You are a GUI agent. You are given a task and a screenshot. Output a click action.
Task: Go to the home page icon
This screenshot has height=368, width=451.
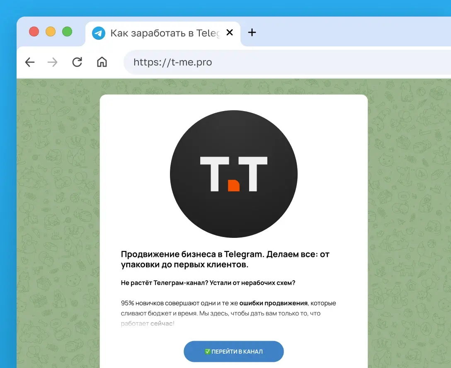coord(102,62)
